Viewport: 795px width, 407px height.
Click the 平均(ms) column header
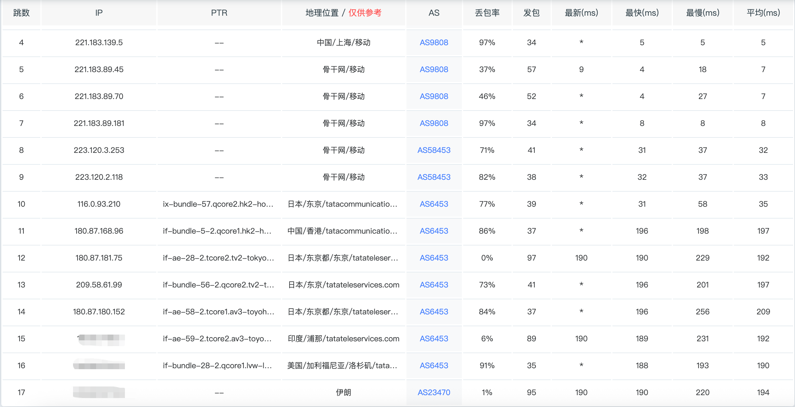[x=763, y=13]
